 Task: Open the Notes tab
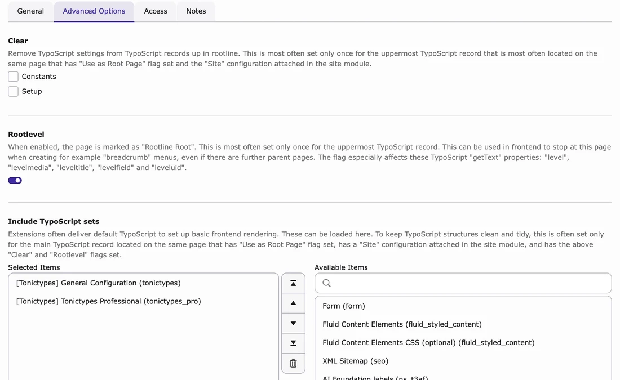click(x=196, y=11)
